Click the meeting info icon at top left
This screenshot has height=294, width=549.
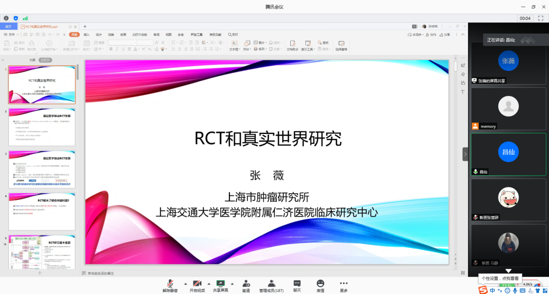[x=6, y=18]
